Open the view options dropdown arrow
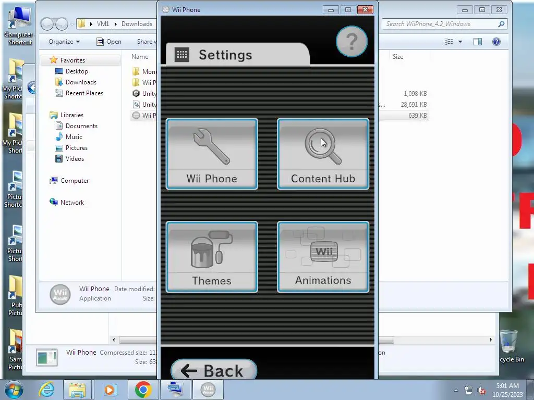The width and height of the screenshot is (534, 400). pos(460,42)
